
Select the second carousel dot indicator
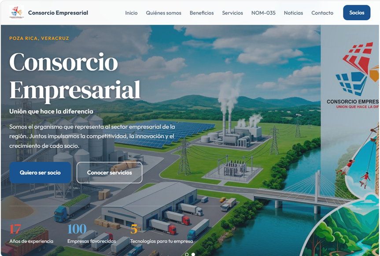pyautogui.click(x=193, y=254)
